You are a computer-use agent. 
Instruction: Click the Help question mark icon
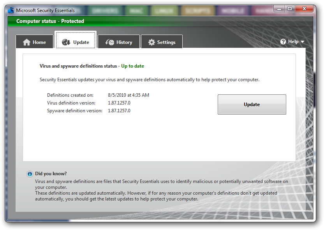(x=283, y=41)
